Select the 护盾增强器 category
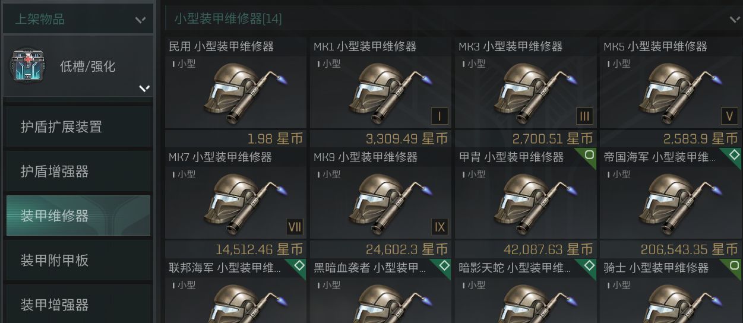This screenshot has height=323, width=743. click(78, 171)
